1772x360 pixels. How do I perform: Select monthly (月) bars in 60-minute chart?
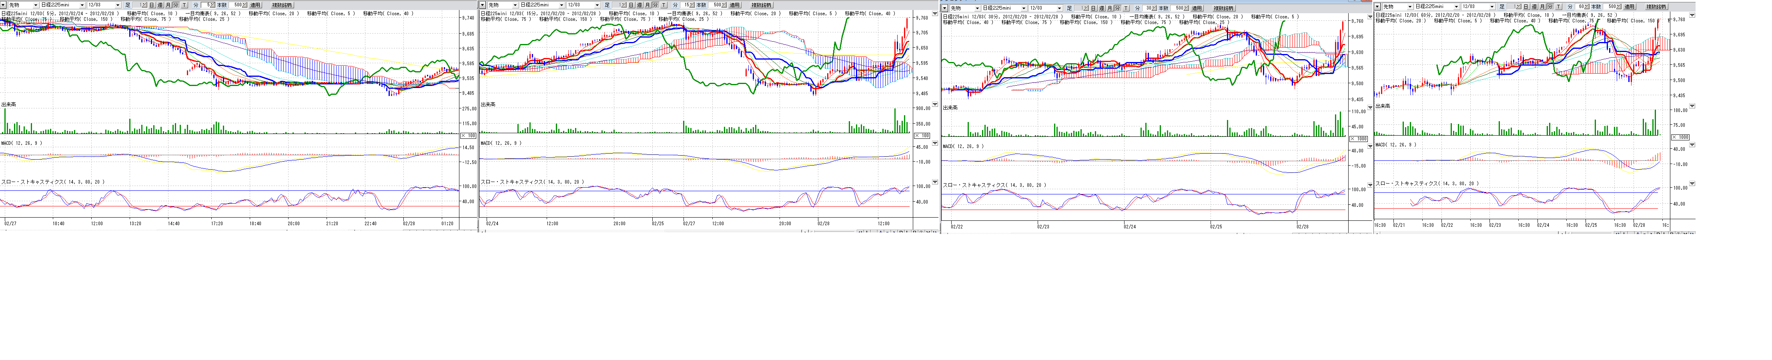1543,7
